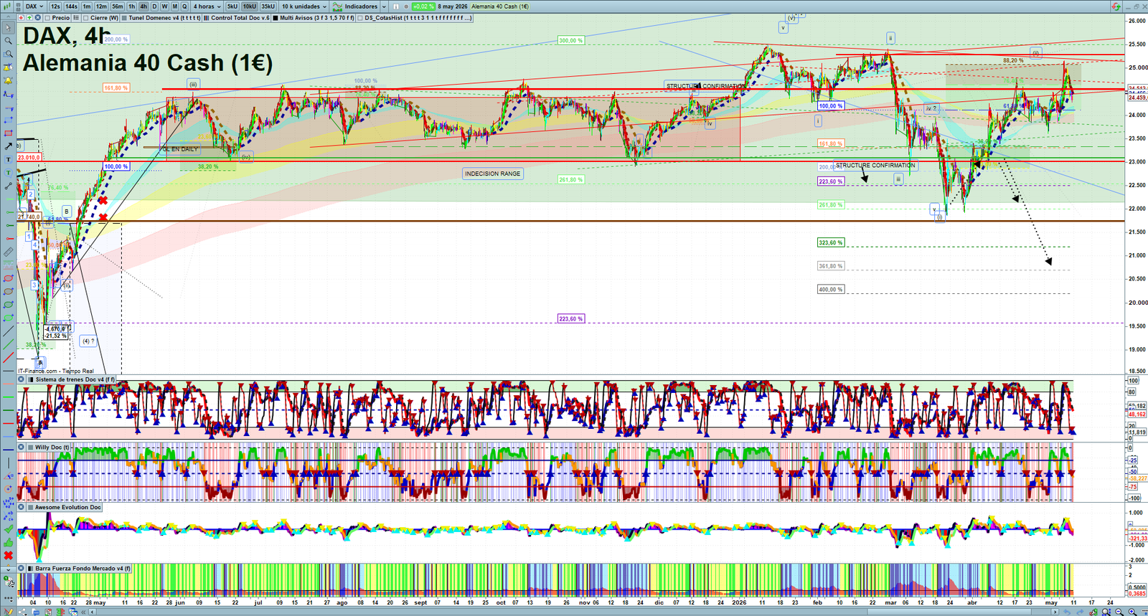Expand the left toolbar overflow chevron
This screenshot has width=1148, height=616.
coord(8,569)
